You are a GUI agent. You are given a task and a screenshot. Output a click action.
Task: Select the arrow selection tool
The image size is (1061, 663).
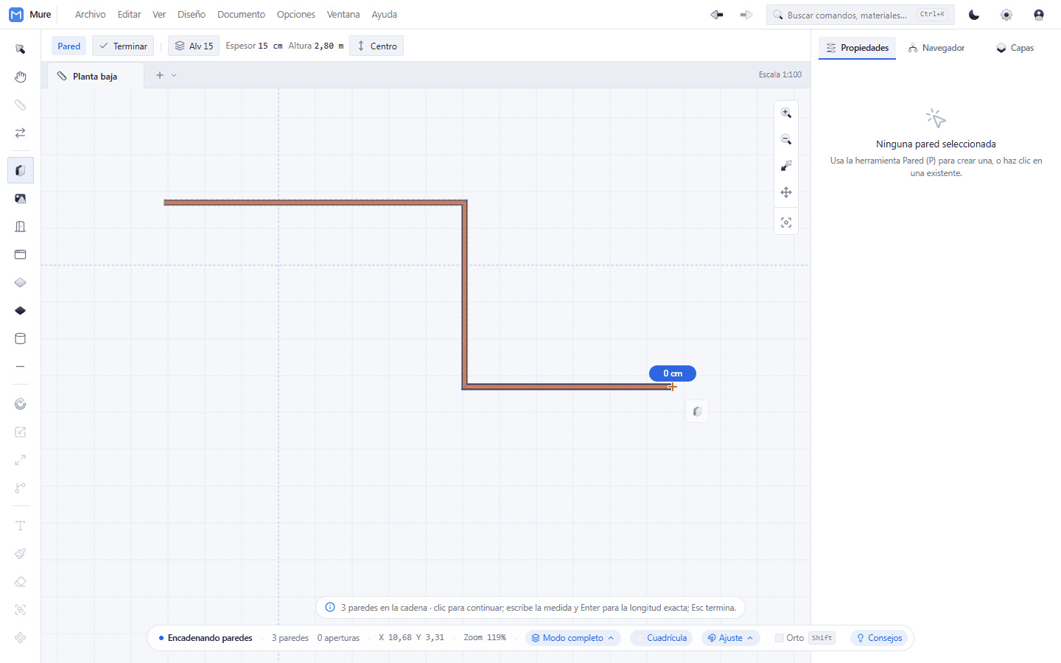21,49
